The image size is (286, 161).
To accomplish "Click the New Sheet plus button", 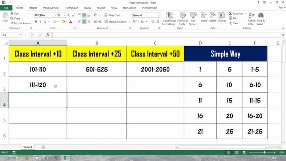I will coord(43,147).
